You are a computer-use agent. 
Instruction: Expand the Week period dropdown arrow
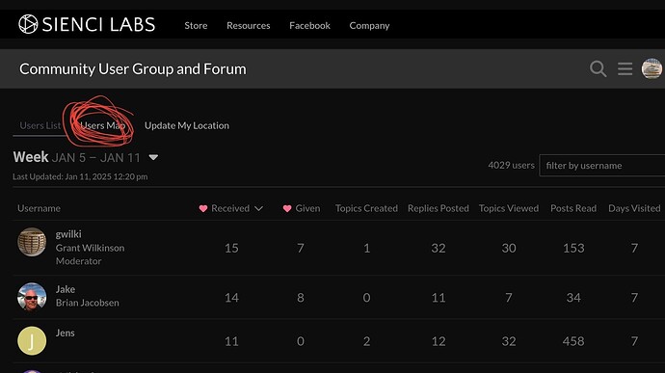pos(153,157)
